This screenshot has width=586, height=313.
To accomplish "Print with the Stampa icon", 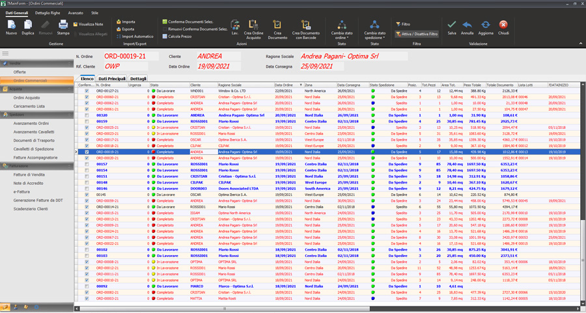I will click(63, 27).
